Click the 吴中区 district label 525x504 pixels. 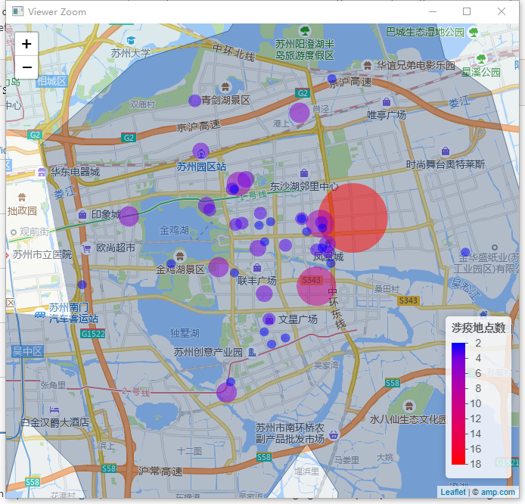click(x=27, y=351)
